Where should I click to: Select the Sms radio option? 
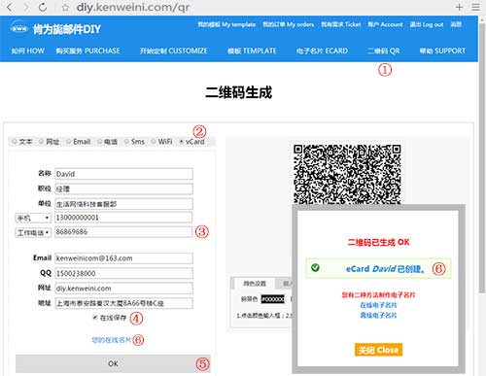coord(126,142)
